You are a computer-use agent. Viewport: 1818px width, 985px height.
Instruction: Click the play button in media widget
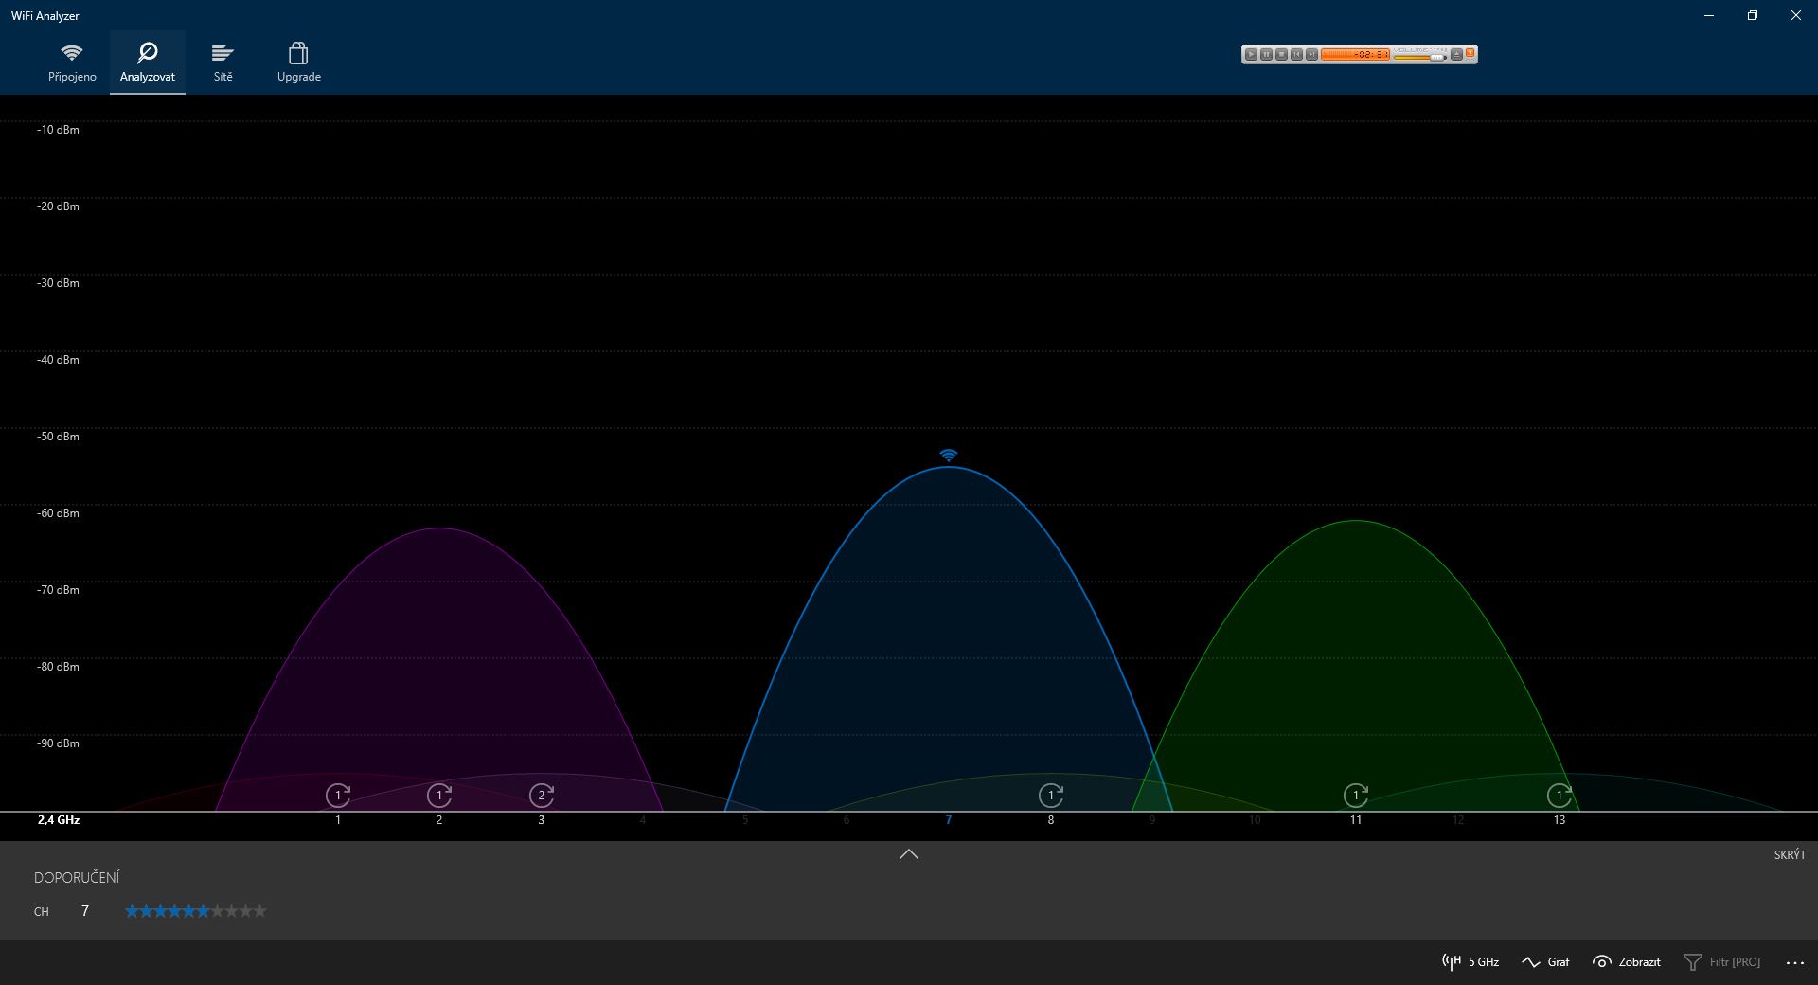[x=1251, y=55]
